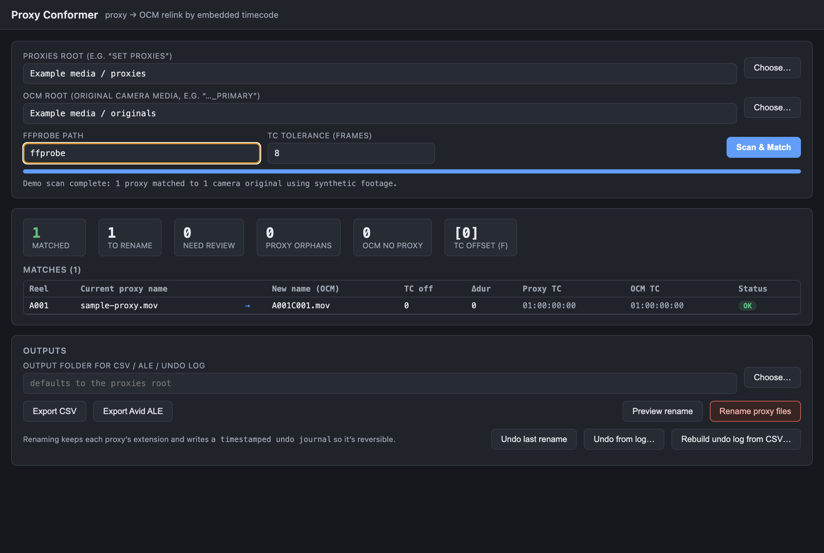Viewport: 824px width, 553px height.
Task: Click the OCM TC column header
Action: (x=645, y=289)
